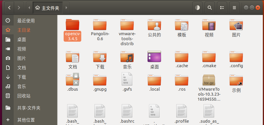
Task: Click the .sudo_as_ file icon
Action: point(209,111)
